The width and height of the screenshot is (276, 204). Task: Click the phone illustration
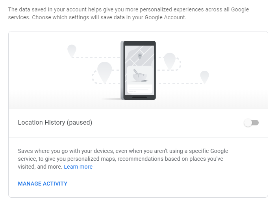138,70
